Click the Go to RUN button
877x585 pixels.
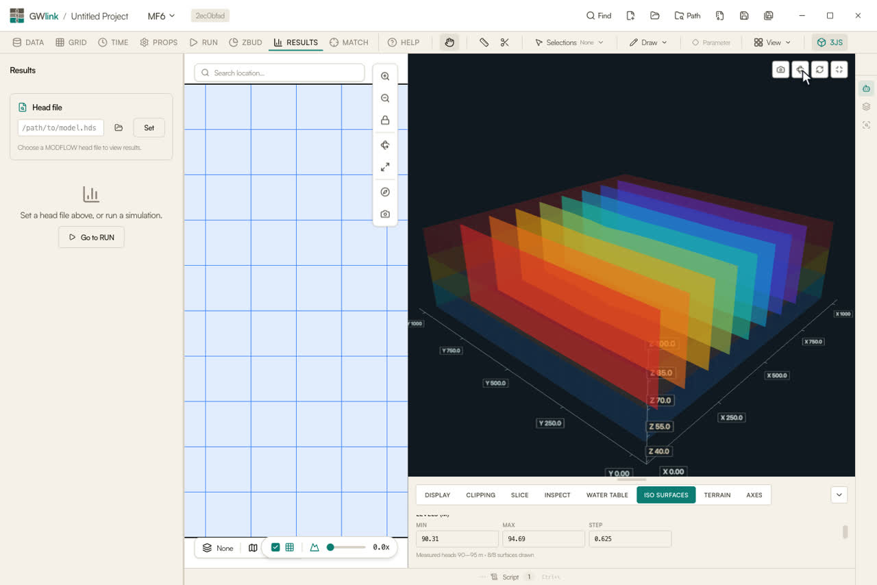pyautogui.click(x=91, y=237)
